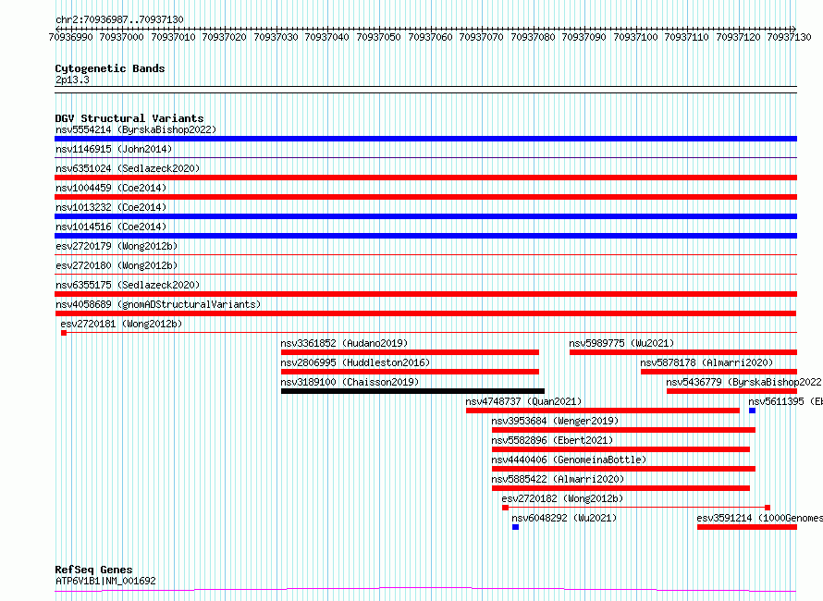Click the blue bar of nsv1013232 (Coe2014)
The height and width of the screenshot is (601, 823).
coord(425,216)
